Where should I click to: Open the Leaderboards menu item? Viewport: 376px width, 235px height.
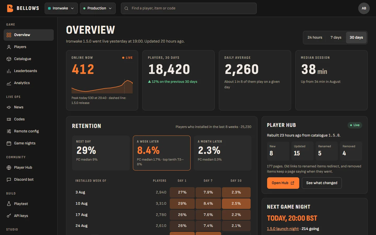click(29, 71)
